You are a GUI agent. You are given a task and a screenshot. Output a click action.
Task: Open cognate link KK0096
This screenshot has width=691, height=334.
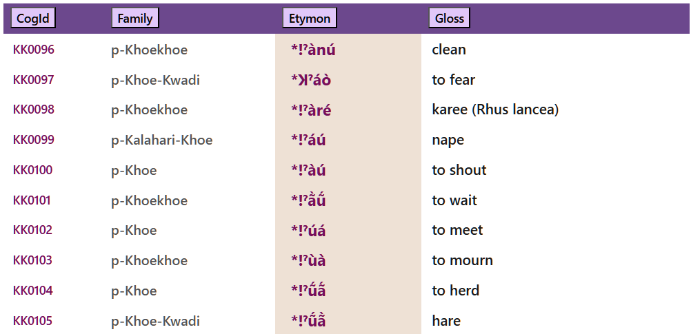point(34,50)
